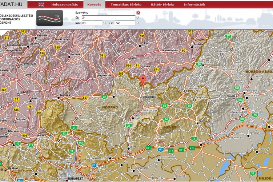273x182 pixels.
Task: Switch language with the UK flag icon
Action: [x=41, y=5]
